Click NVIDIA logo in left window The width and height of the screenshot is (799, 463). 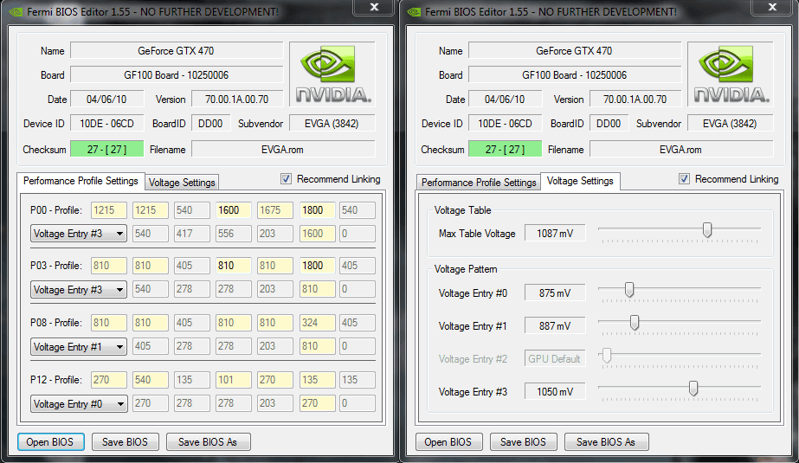[332, 74]
